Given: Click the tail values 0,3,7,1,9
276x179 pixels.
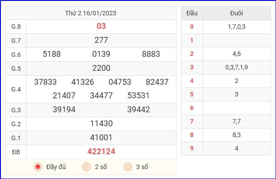Looking at the screenshot, I should 236,67.
